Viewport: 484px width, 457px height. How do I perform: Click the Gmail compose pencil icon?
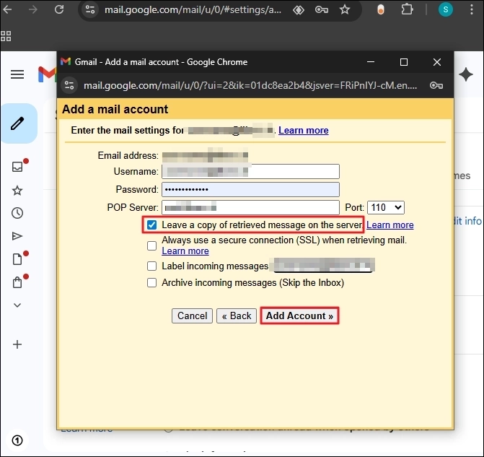17,123
